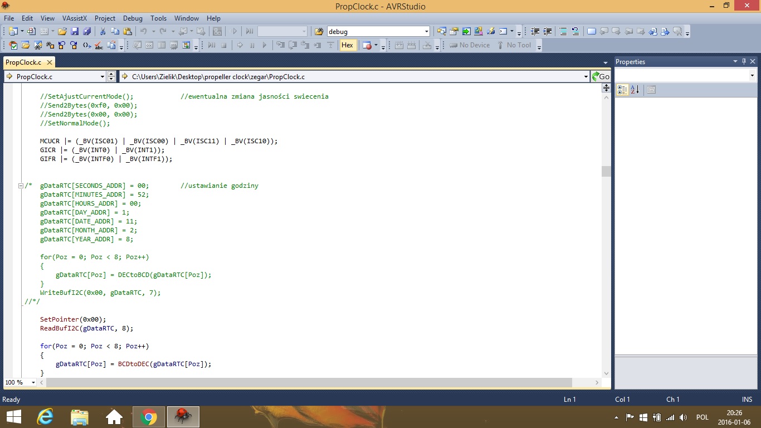
Task: Open the Window menu
Action: point(187,18)
